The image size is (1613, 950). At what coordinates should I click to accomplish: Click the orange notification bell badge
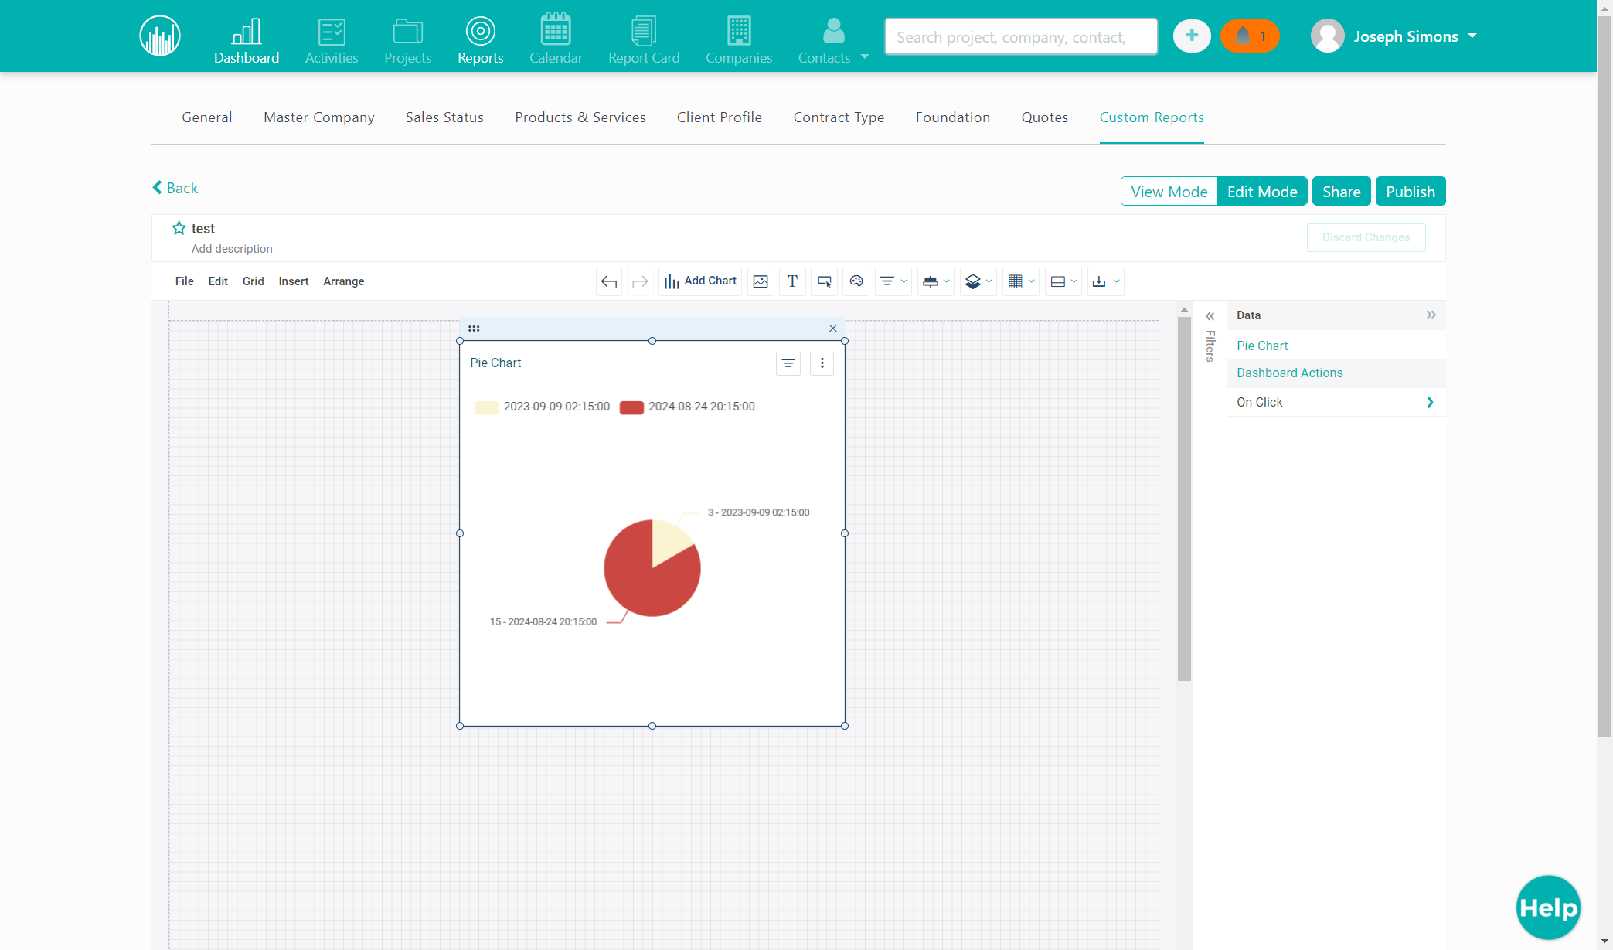coord(1250,36)
